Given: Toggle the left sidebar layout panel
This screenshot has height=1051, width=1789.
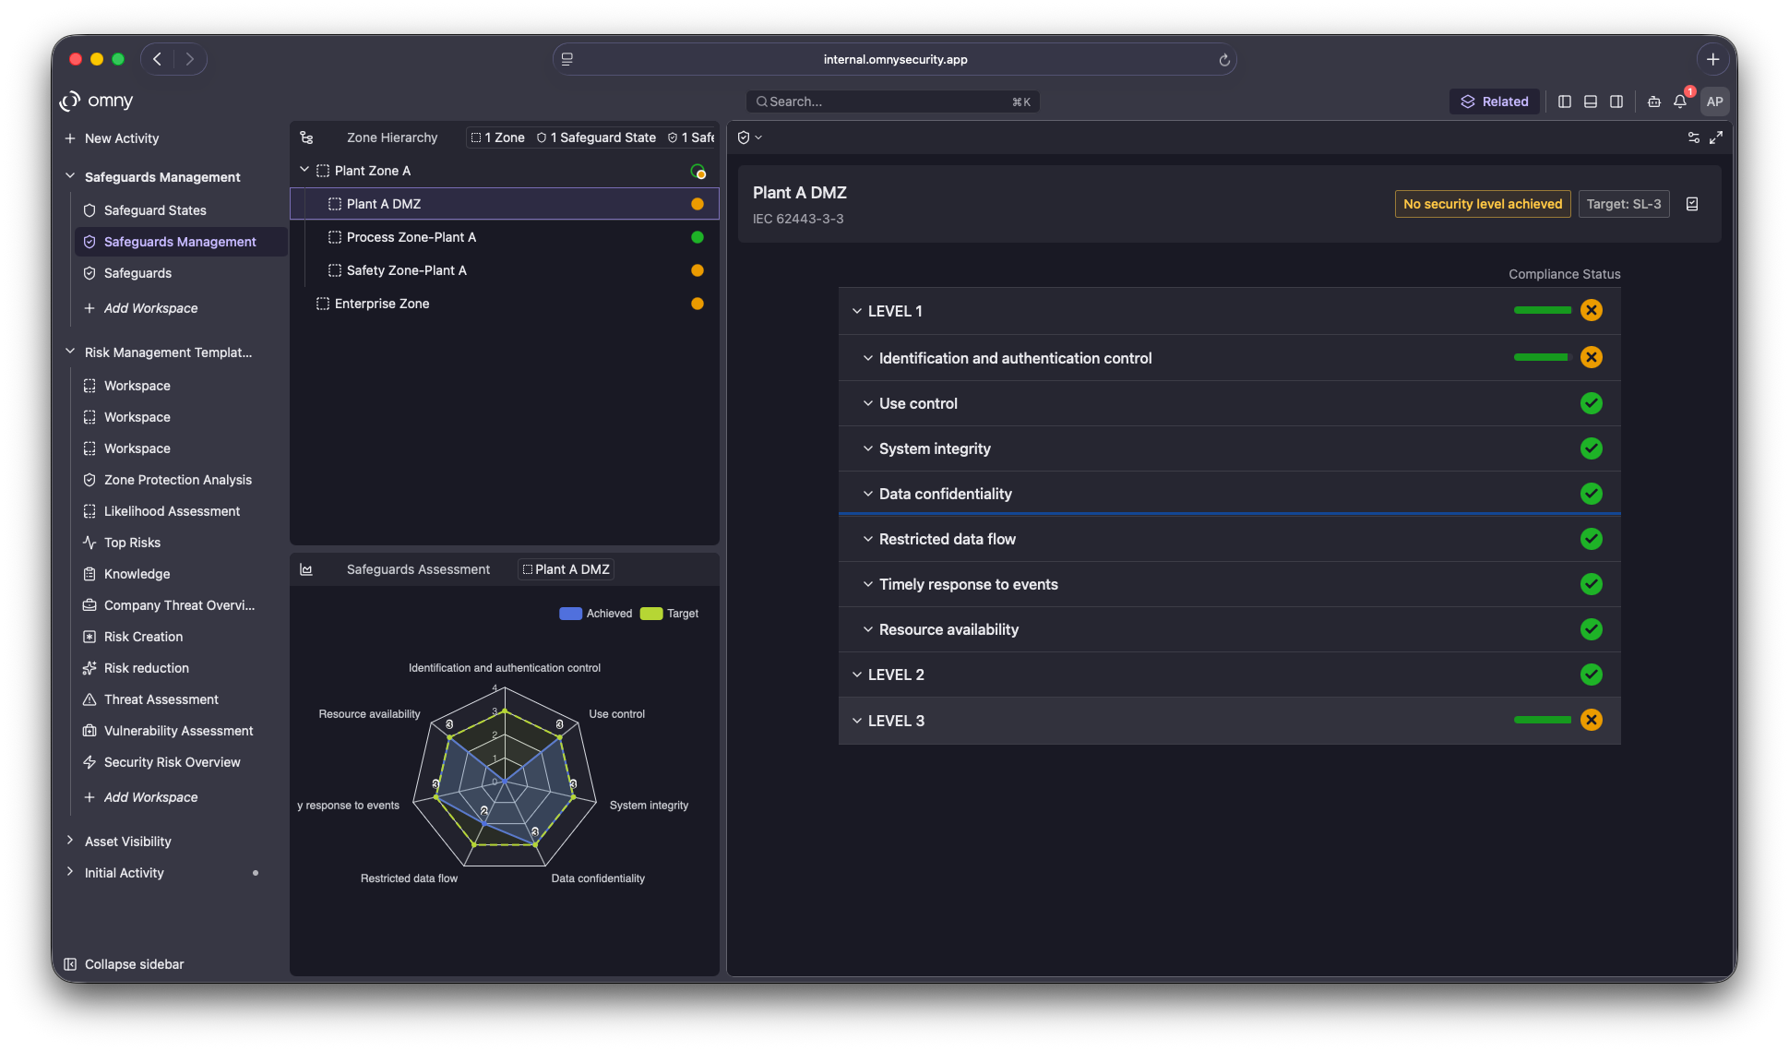Looking at the screenshot, I should click(1565, 102).
